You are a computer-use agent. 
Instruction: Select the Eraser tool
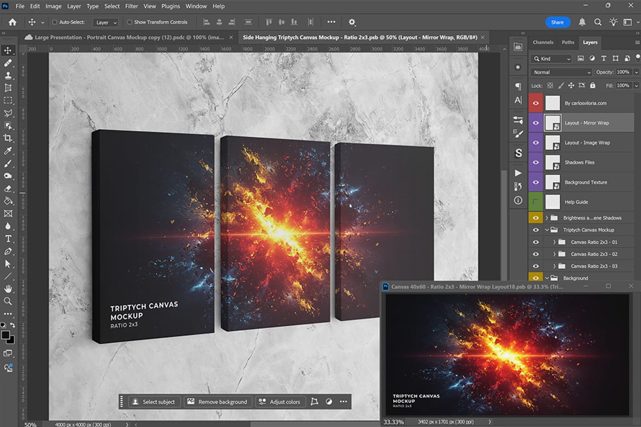[x=8, y=188]
